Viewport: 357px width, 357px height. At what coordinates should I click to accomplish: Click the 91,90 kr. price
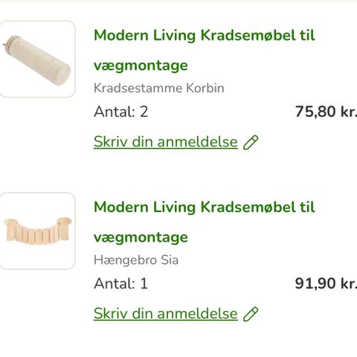[326, 283]
